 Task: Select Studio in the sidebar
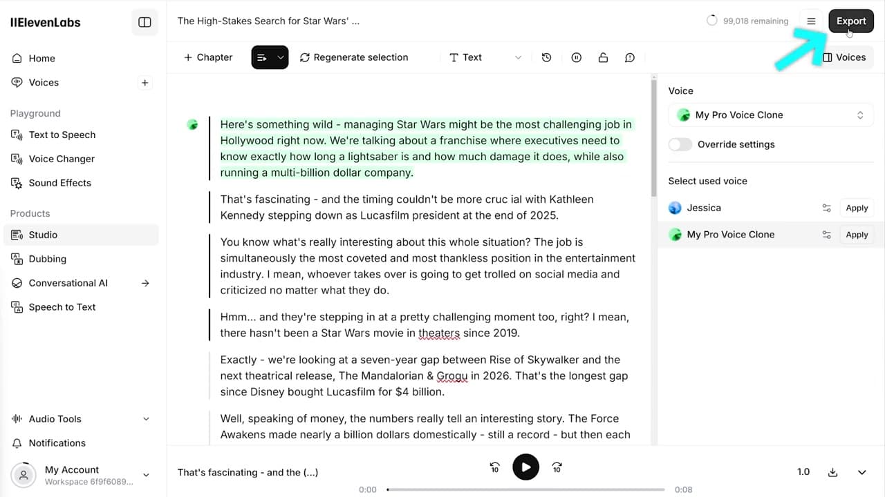(x=82, y=235)
